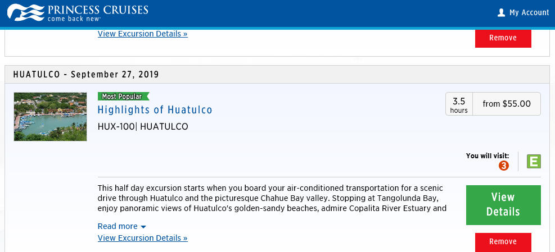Image resolution: width=555 pixels, height=252 pixels.
Task: Click the 3.5 hours duration box
Action: click(x=459, y=104)
